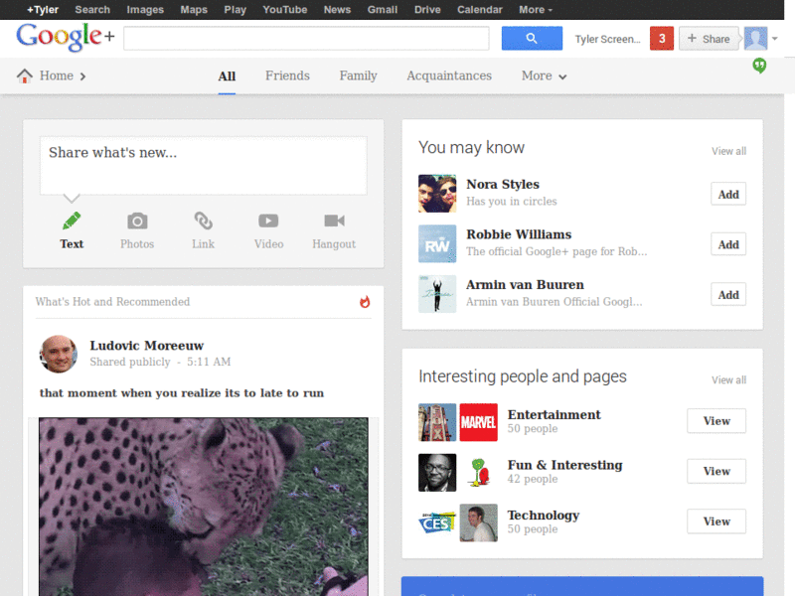
Task: Open the account dropdown arrow beside the avatar
Action: coord(775,39)
